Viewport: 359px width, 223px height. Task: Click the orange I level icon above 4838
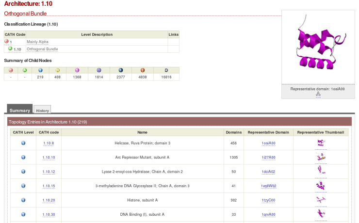coord(143,70)
